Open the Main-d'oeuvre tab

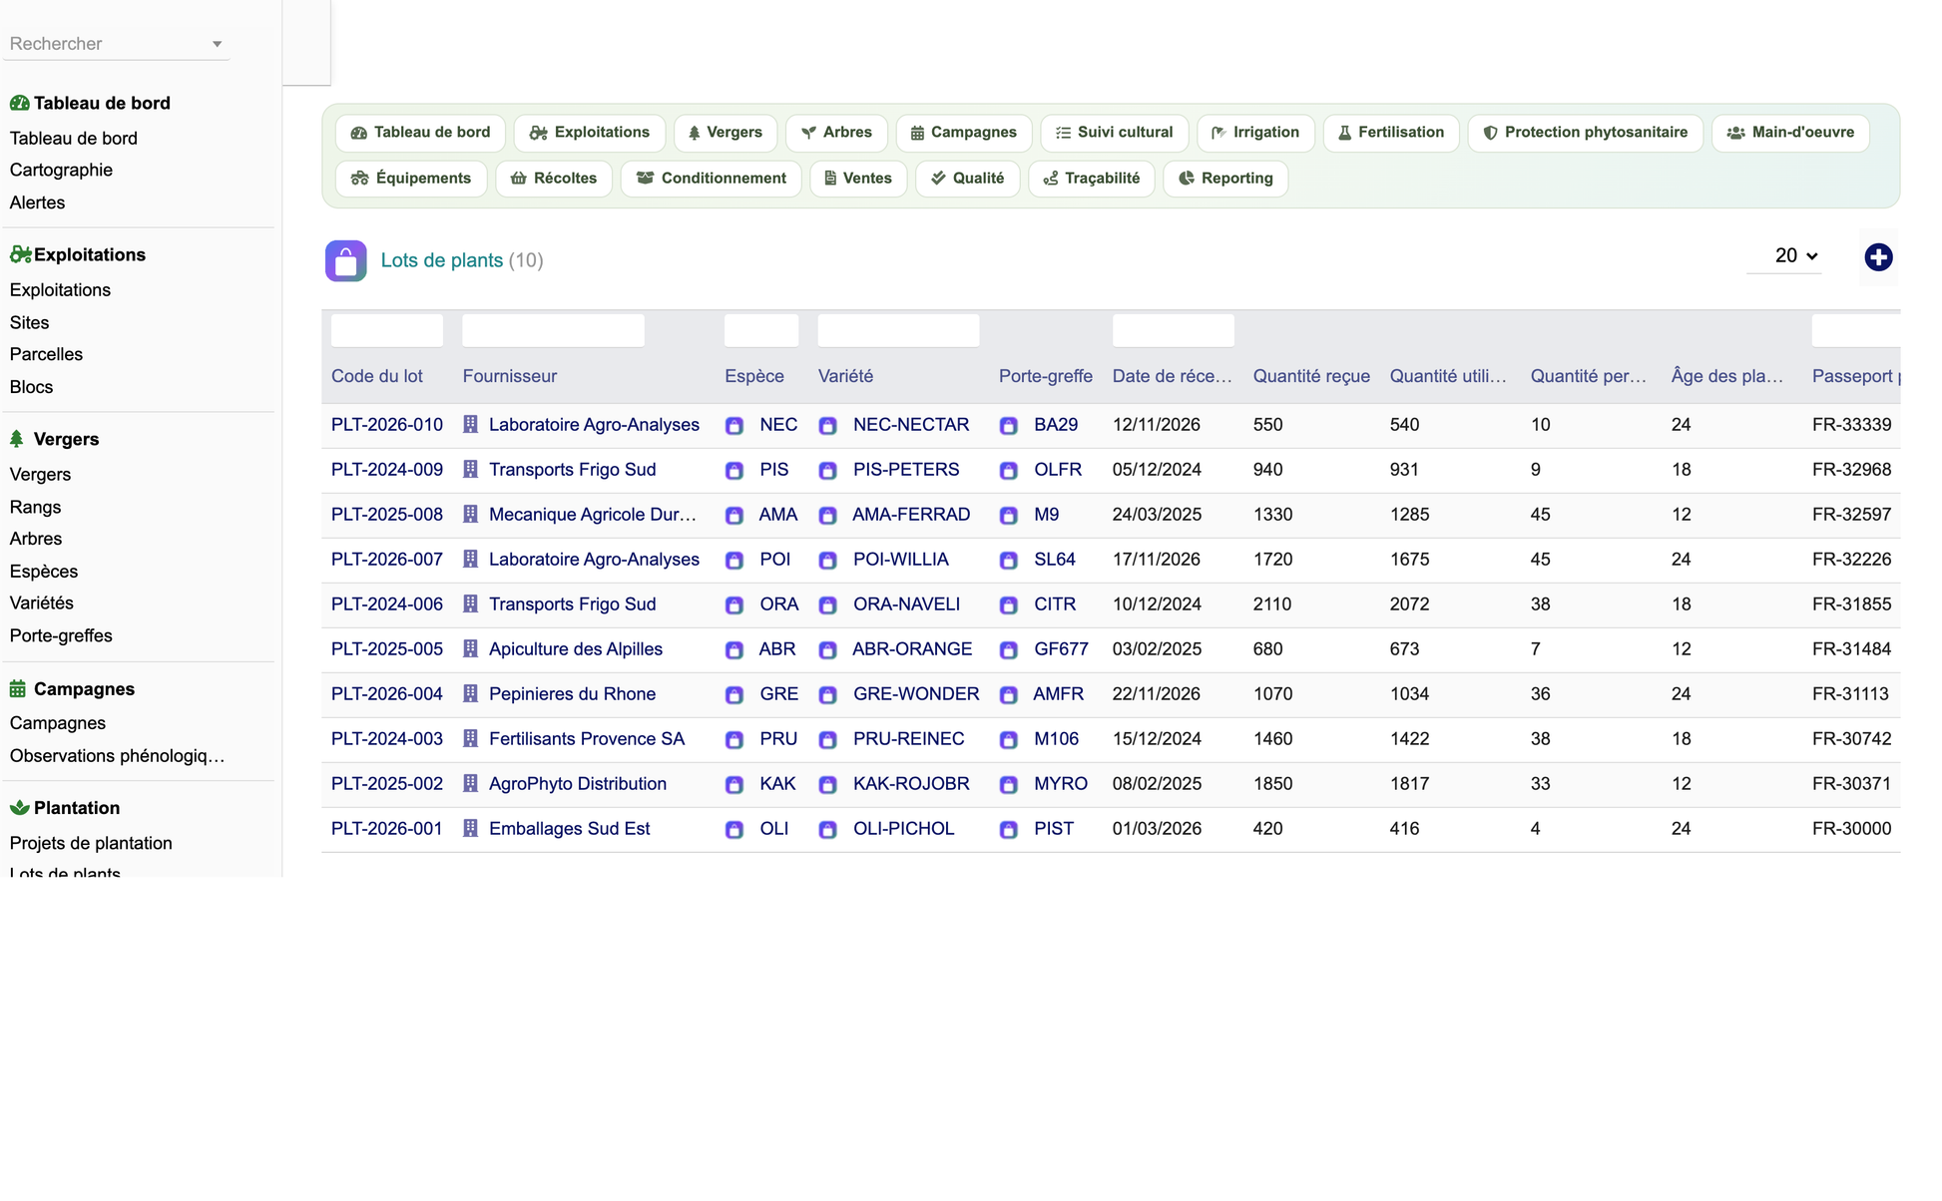(x=1790, y=133)
